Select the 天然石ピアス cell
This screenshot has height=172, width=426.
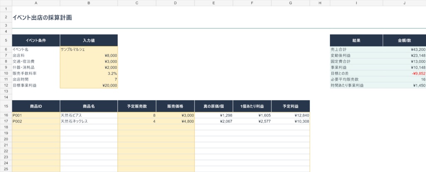point(89,115)
